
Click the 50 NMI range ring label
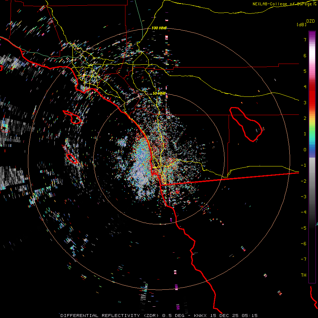(x=159, y=94)
